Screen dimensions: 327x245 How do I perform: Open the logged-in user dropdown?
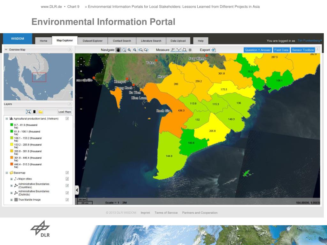click(310, 41)
